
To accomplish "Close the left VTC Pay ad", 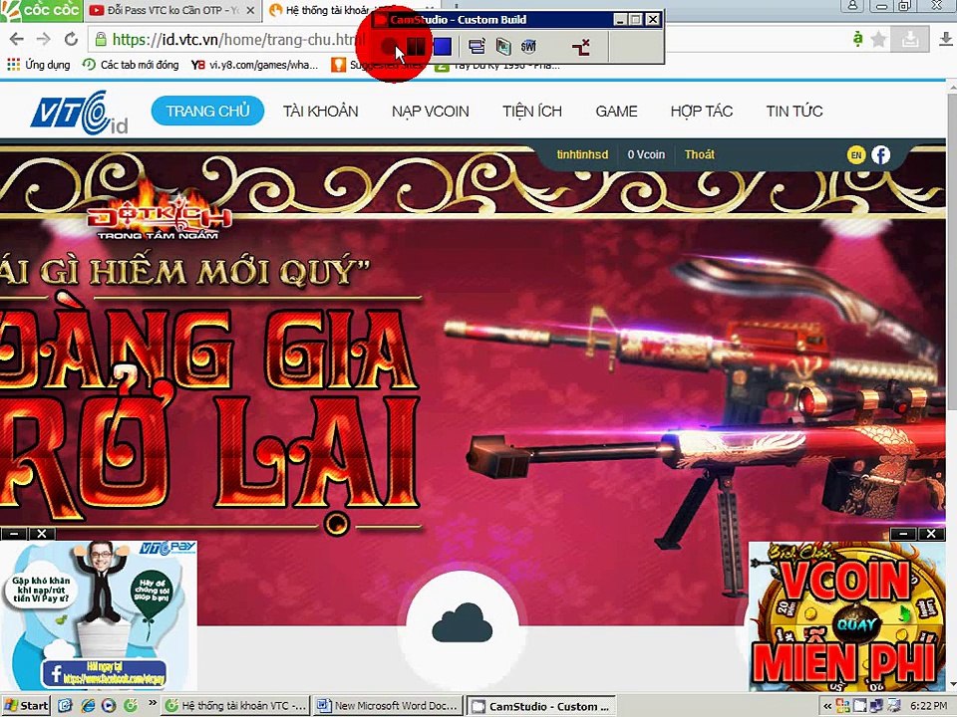I will 42,534.
